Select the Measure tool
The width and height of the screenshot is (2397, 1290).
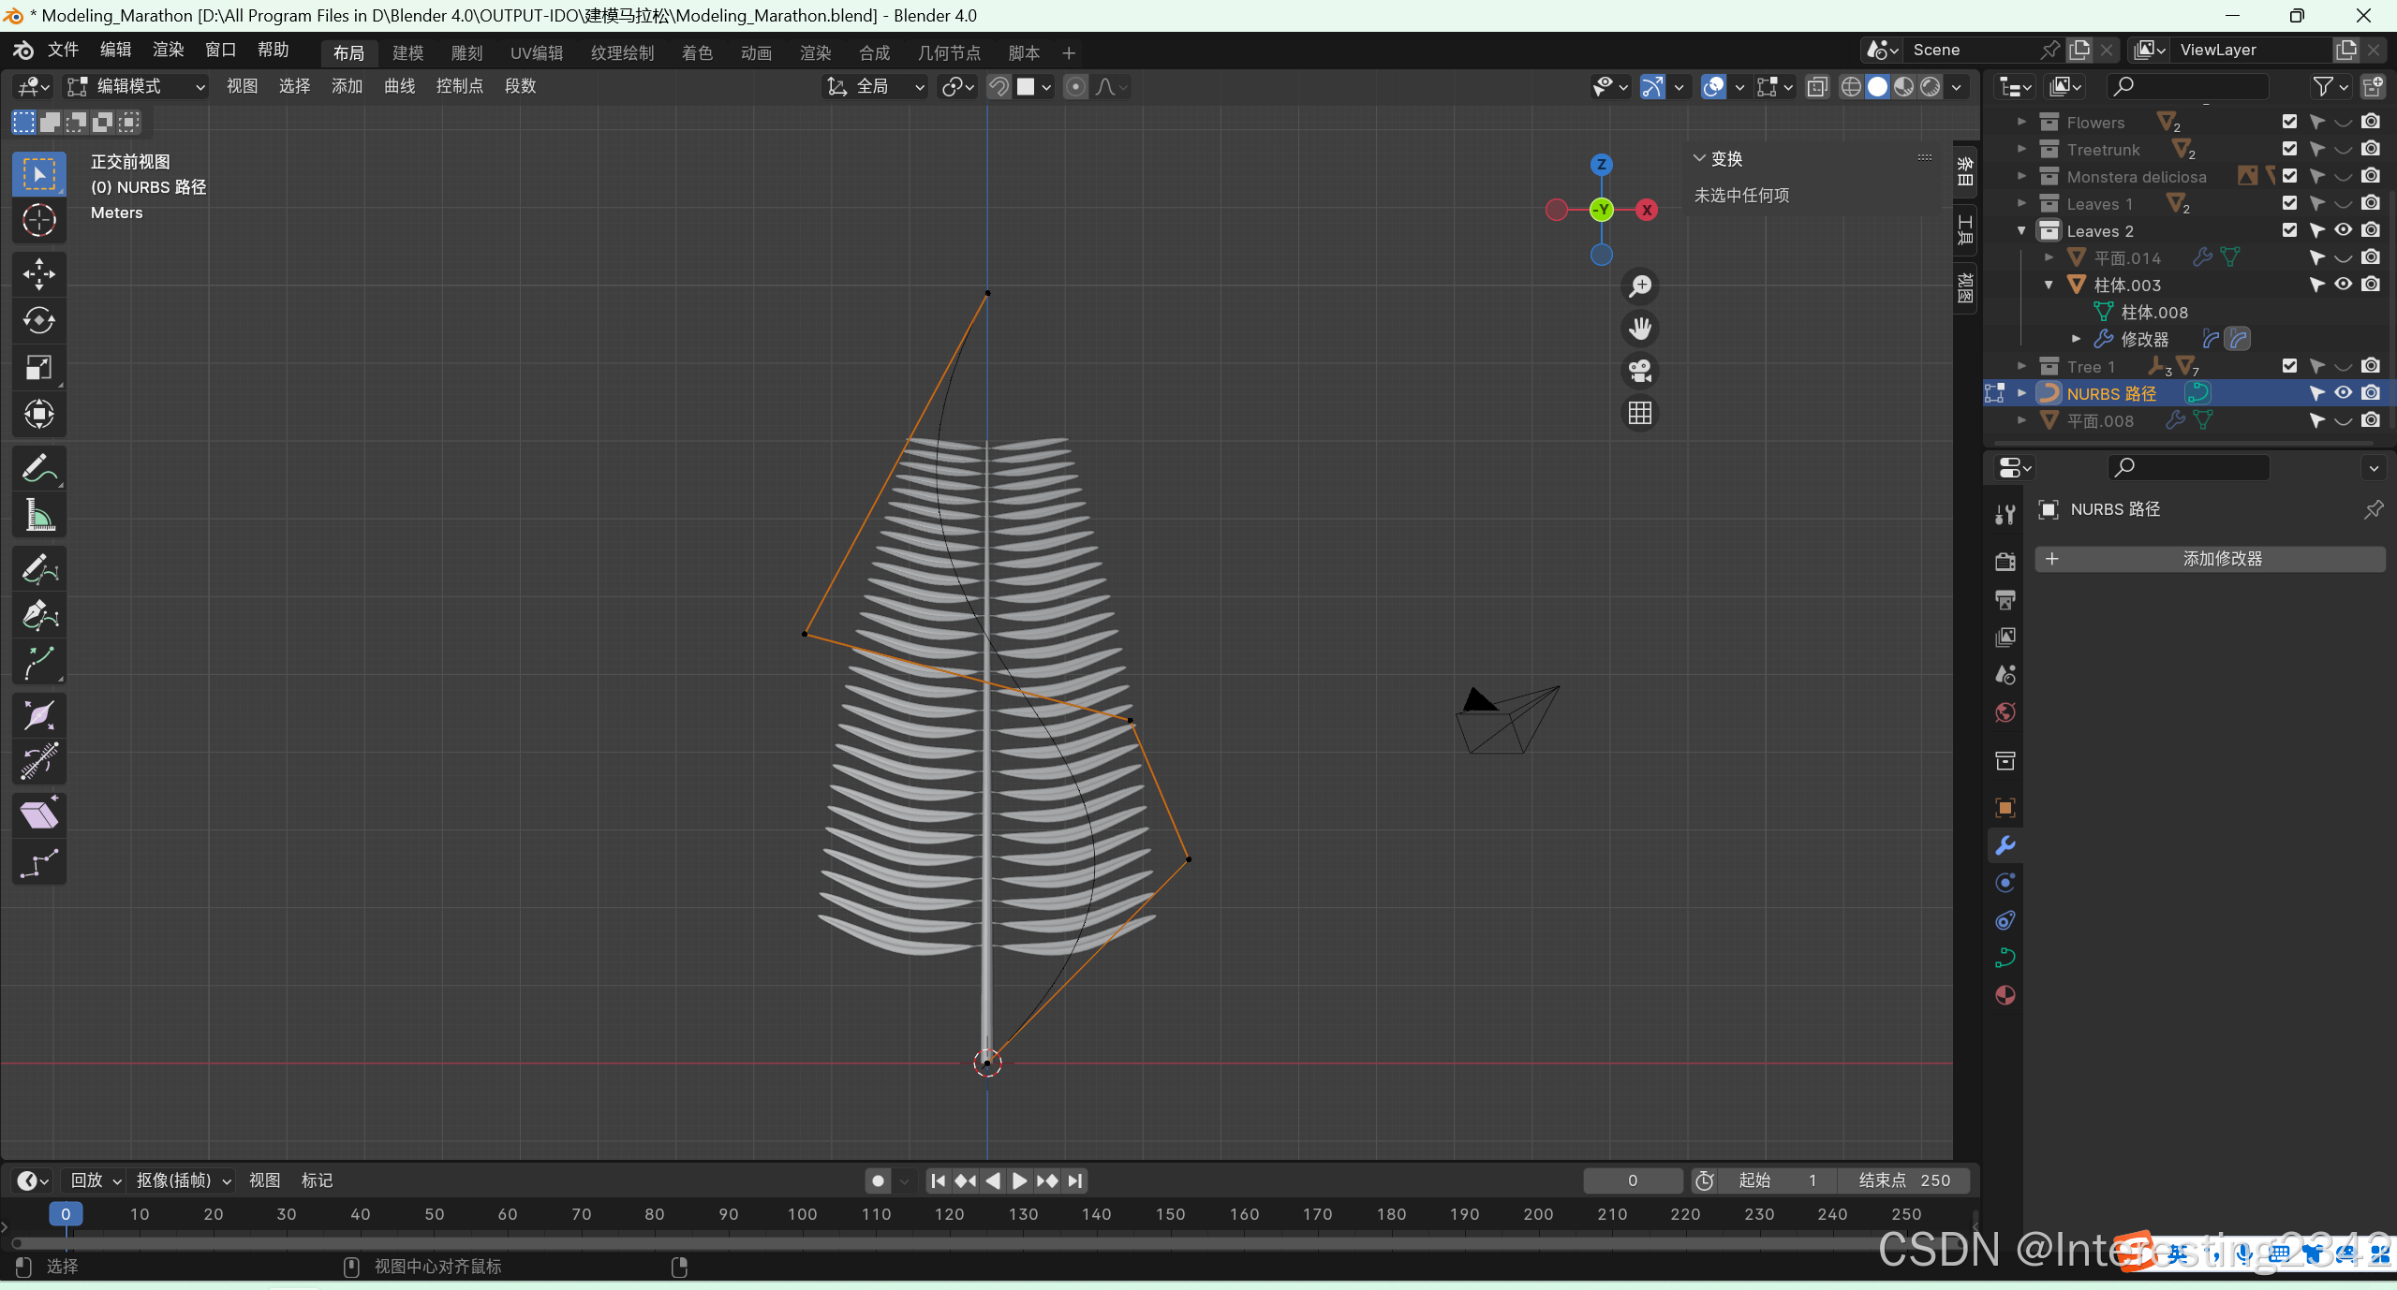[x=38, y=515]
